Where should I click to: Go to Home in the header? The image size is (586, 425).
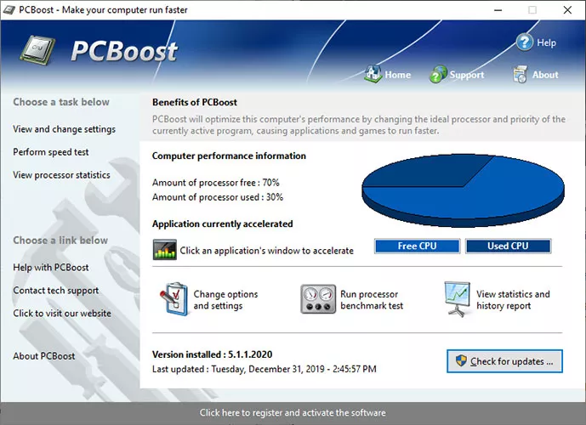(x=398, y=75)
